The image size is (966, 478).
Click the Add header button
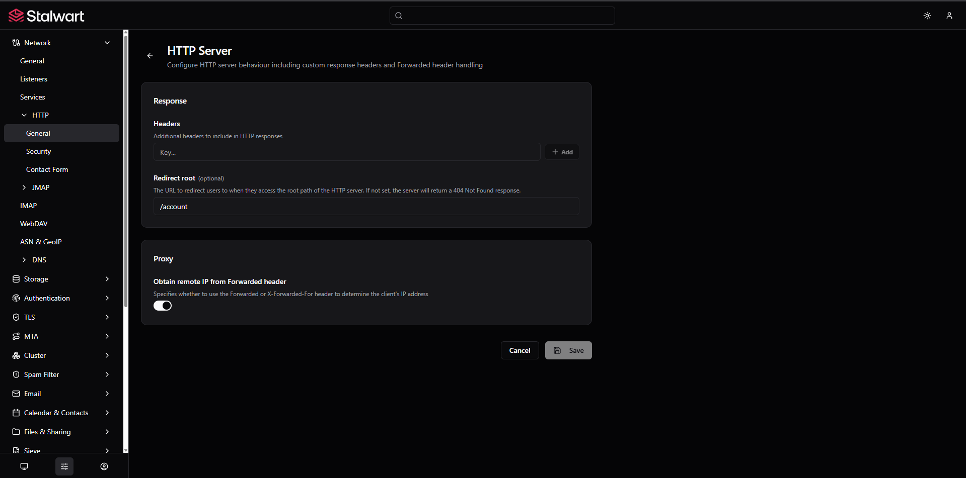click(562, 152)
